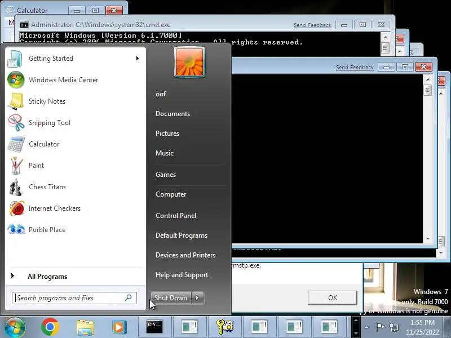451x338 pixels.
Task: Click the taskbar scroll up arrow
Action: coord(356,320)
